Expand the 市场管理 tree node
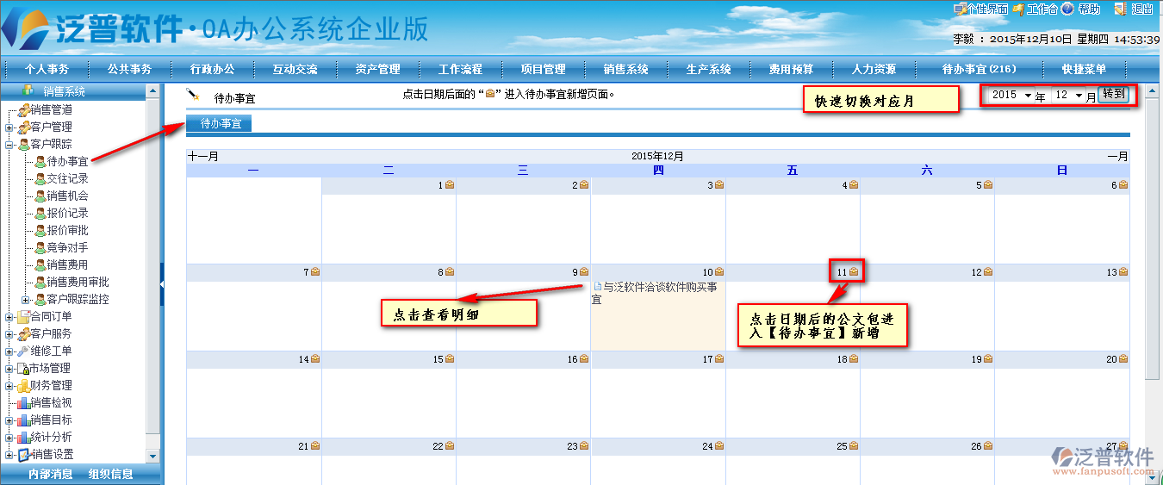The image size is (1163, 485). point(9,369)
